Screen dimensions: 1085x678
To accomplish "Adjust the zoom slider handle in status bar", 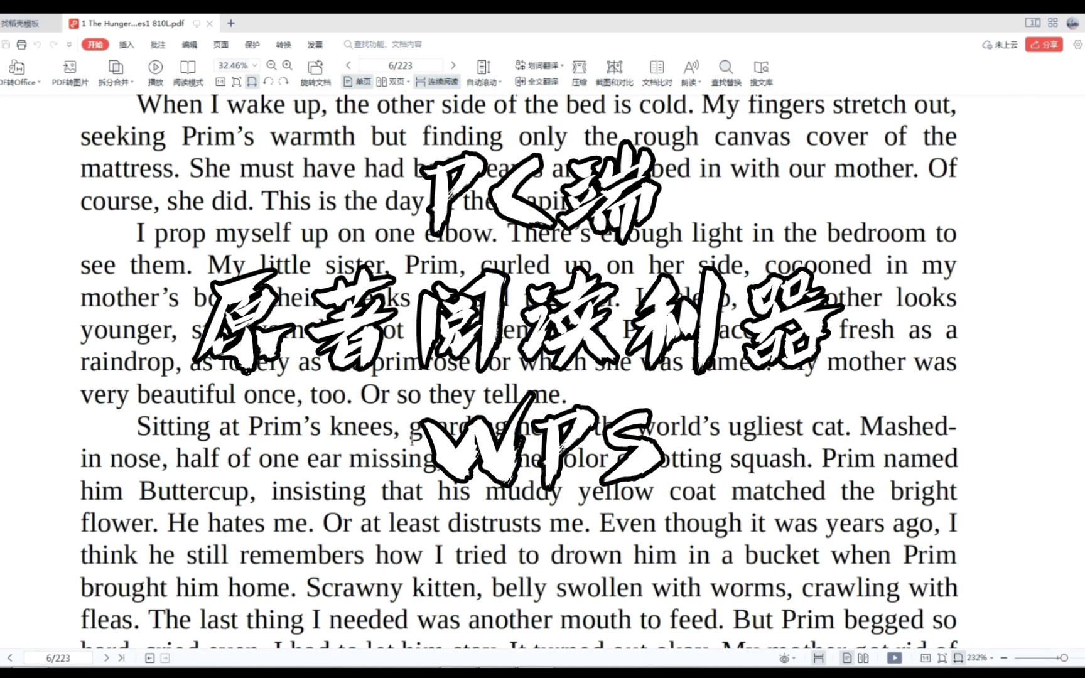I will (1064, 658).
